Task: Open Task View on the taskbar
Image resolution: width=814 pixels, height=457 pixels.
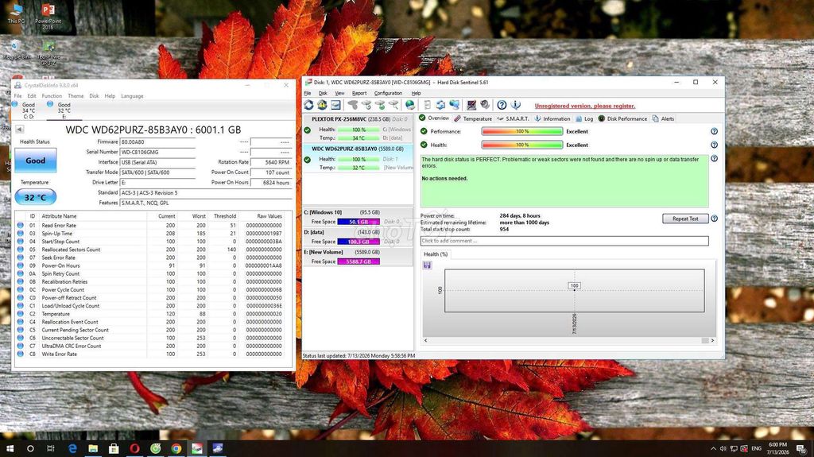Action: point(50,448)
